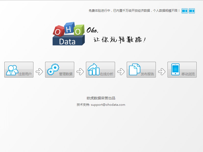The width and height of the screenshot is (203, 152).
Task: Open the 发布报告 publish report button
Action: (141, 70)
